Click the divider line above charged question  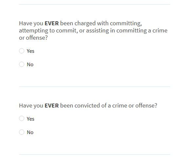point(94,5)
